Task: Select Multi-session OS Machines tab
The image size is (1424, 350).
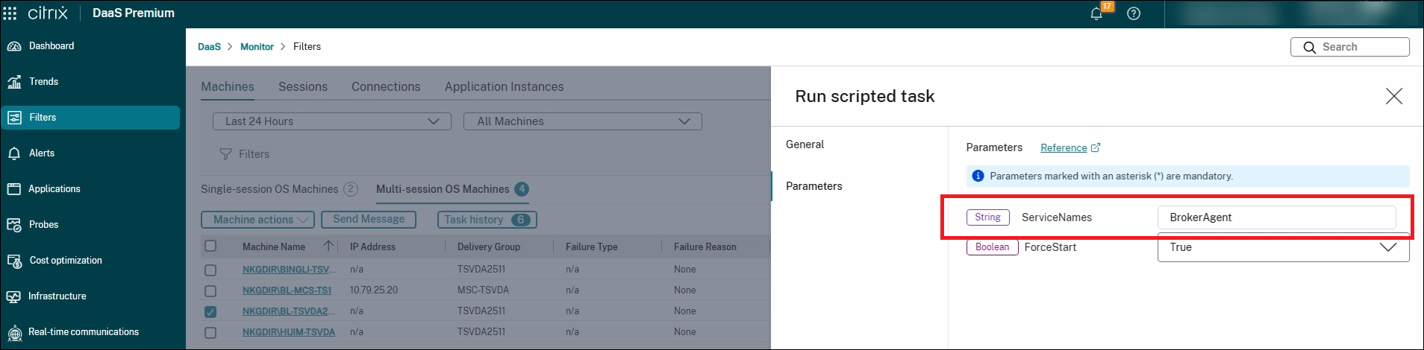Action: tap(452, 189)
